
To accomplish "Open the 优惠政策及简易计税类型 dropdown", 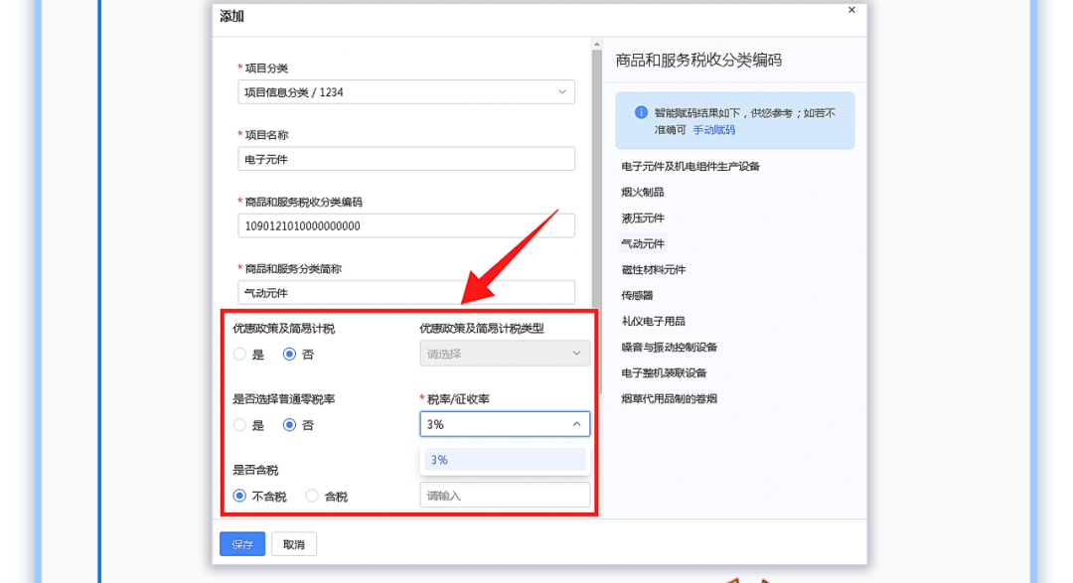I will tap(505, 354).
